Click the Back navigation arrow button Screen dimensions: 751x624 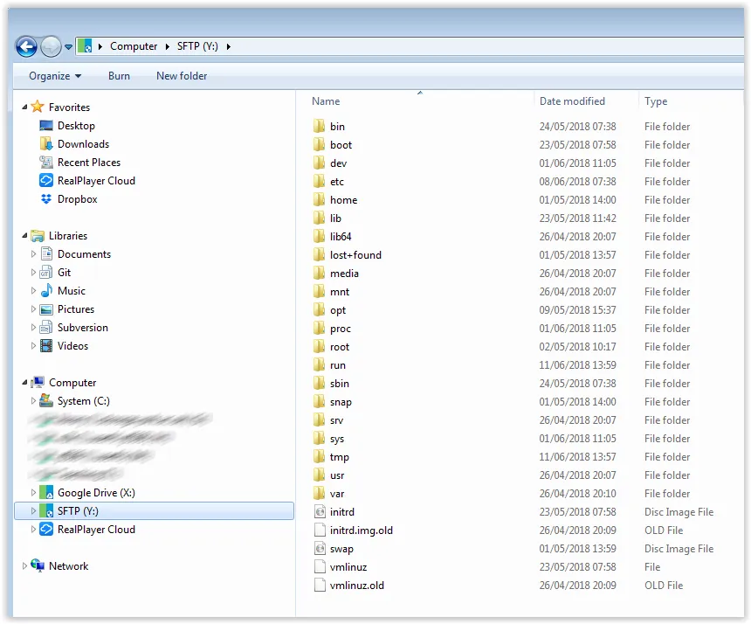click(x=26, y=46)
